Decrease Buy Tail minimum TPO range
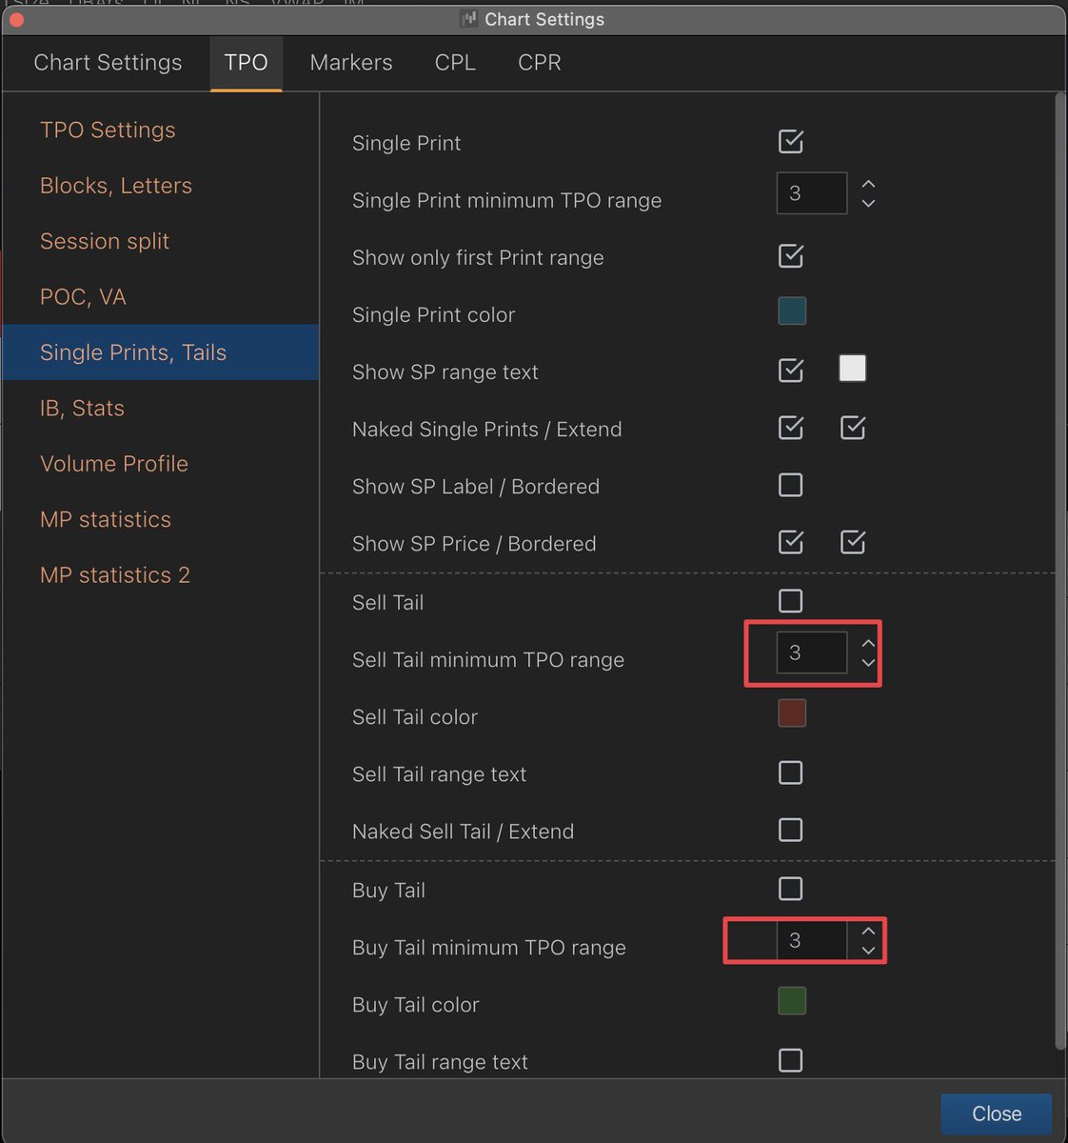Viewport: 1068px width, 1143px height. (868, 950)
